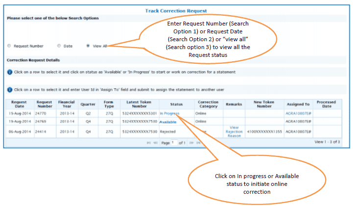The width and height of the screenshot is (357, 206).
Task: Click the info icon beside status instructions
Action: (x=10, y=72)
